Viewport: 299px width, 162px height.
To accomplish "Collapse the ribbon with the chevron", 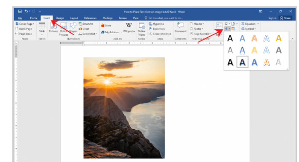I will tap(292, 39).
